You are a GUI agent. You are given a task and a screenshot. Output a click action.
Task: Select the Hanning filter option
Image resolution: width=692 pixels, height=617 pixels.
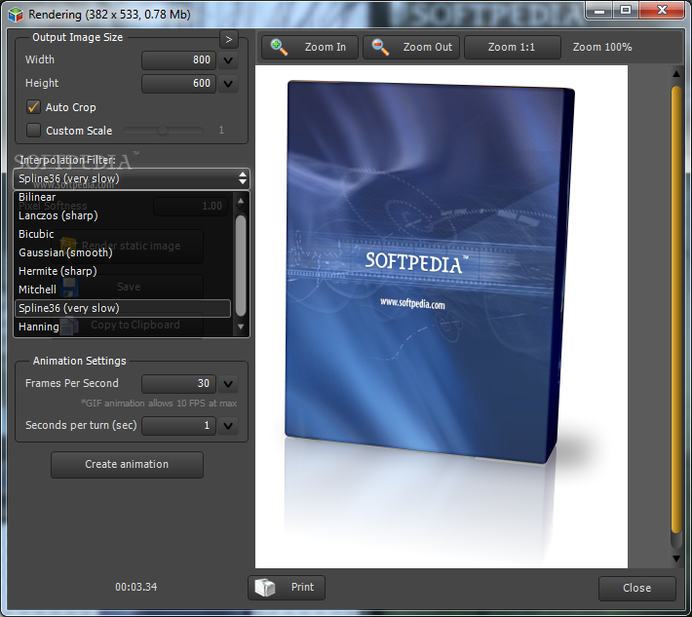coord(123,328)
